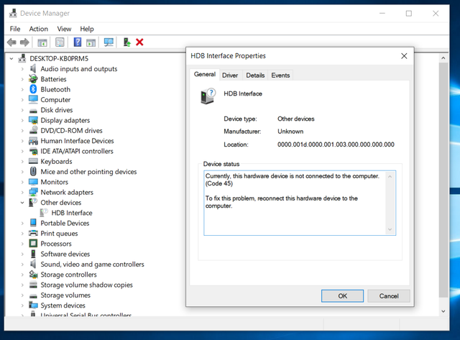Close the HDB Interface Properties dialog
Screen dimensions: 460x340
(404, 56)
